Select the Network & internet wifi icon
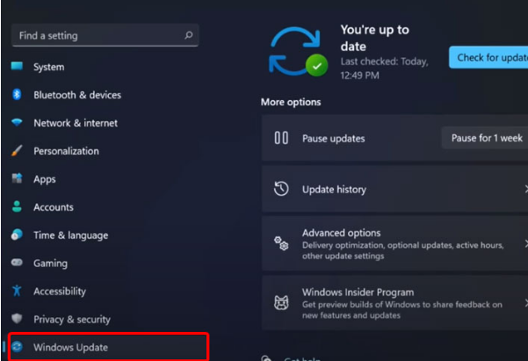Viewport: 528px width, 361px height. (17, 123)
